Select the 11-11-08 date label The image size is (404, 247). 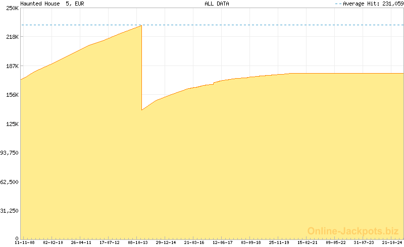point(24,242)
